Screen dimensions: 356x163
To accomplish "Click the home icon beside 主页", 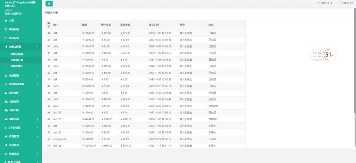I will click(x=6, y=21).
